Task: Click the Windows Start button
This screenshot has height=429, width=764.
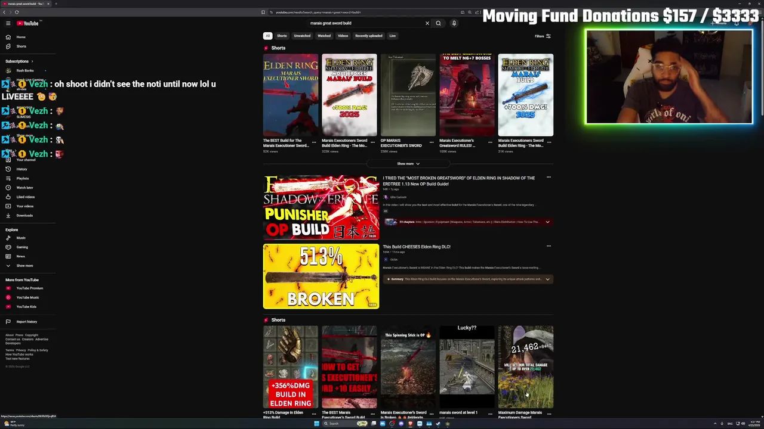Action: 316,424
